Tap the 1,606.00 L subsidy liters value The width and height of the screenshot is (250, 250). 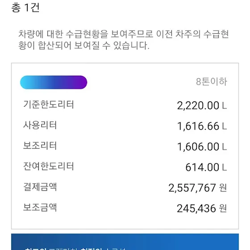tap(202, 146)
